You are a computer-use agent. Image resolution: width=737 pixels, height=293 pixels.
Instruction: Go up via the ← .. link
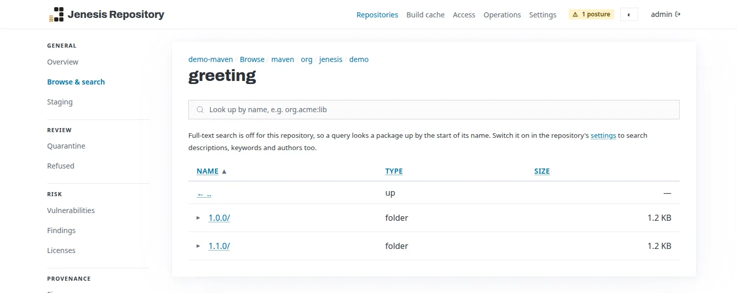tap(204, 194)
